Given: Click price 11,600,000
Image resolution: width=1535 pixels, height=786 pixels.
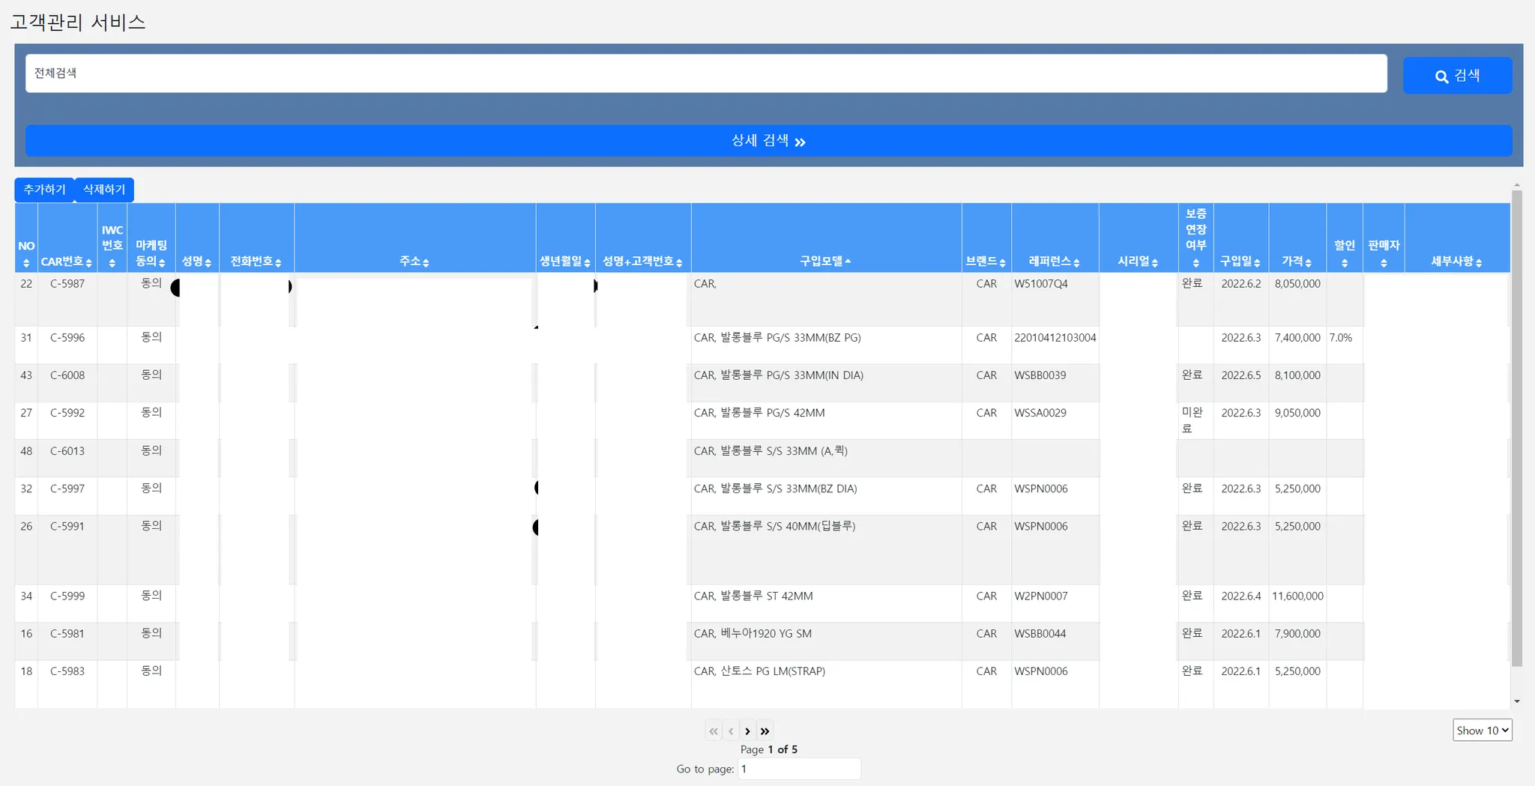Looking at the screenshot, I should pos(1297,596).
